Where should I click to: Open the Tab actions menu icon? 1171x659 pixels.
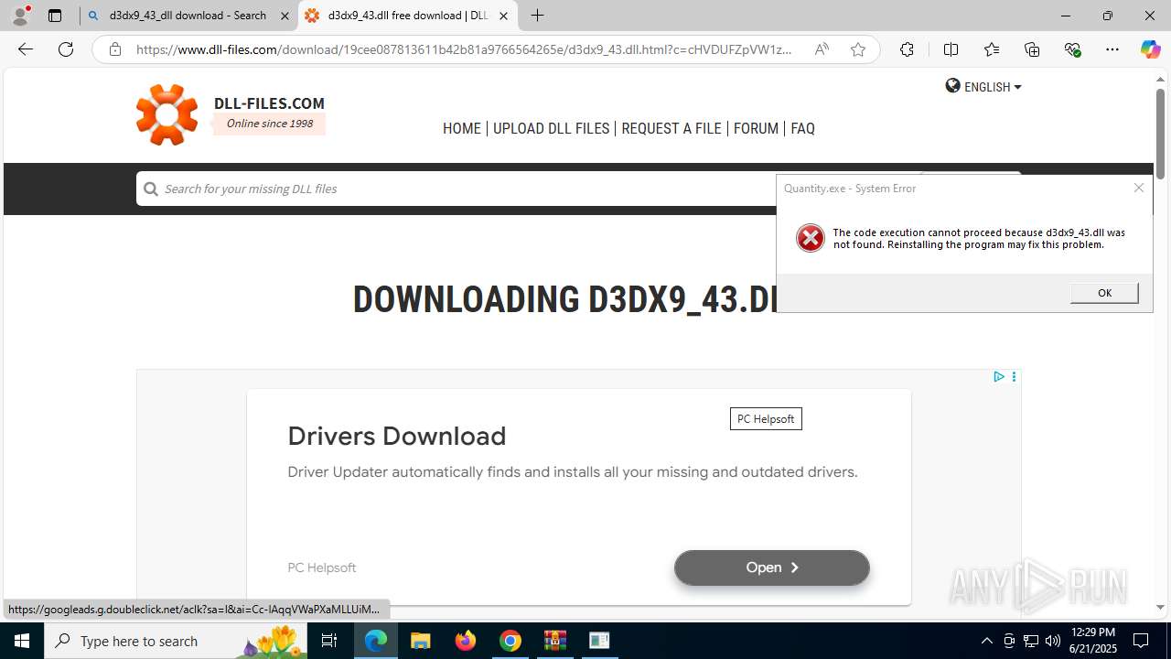tap(55, 16)
